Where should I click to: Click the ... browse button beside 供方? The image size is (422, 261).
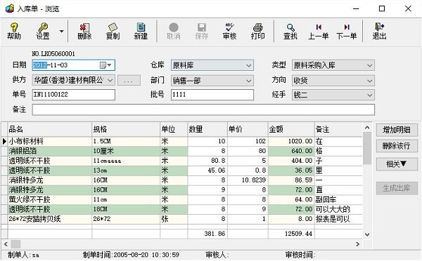[129, 80]
